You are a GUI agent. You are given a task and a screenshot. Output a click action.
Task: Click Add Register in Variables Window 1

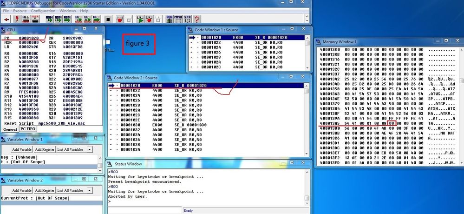tap(45, 149)
